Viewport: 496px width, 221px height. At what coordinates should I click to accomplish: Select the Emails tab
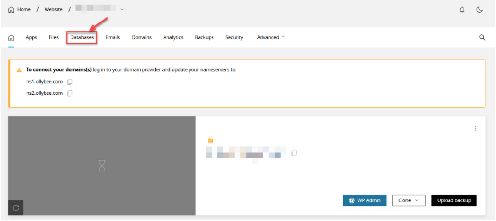pyautogui.click(x=113, y=37)
